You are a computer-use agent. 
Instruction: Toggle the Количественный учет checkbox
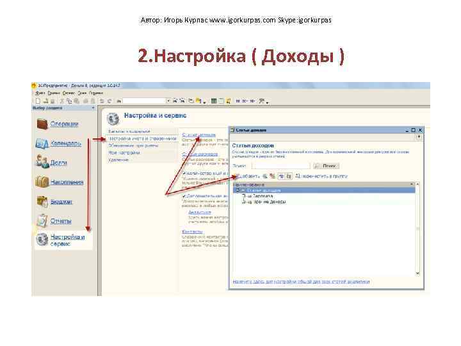184,174
